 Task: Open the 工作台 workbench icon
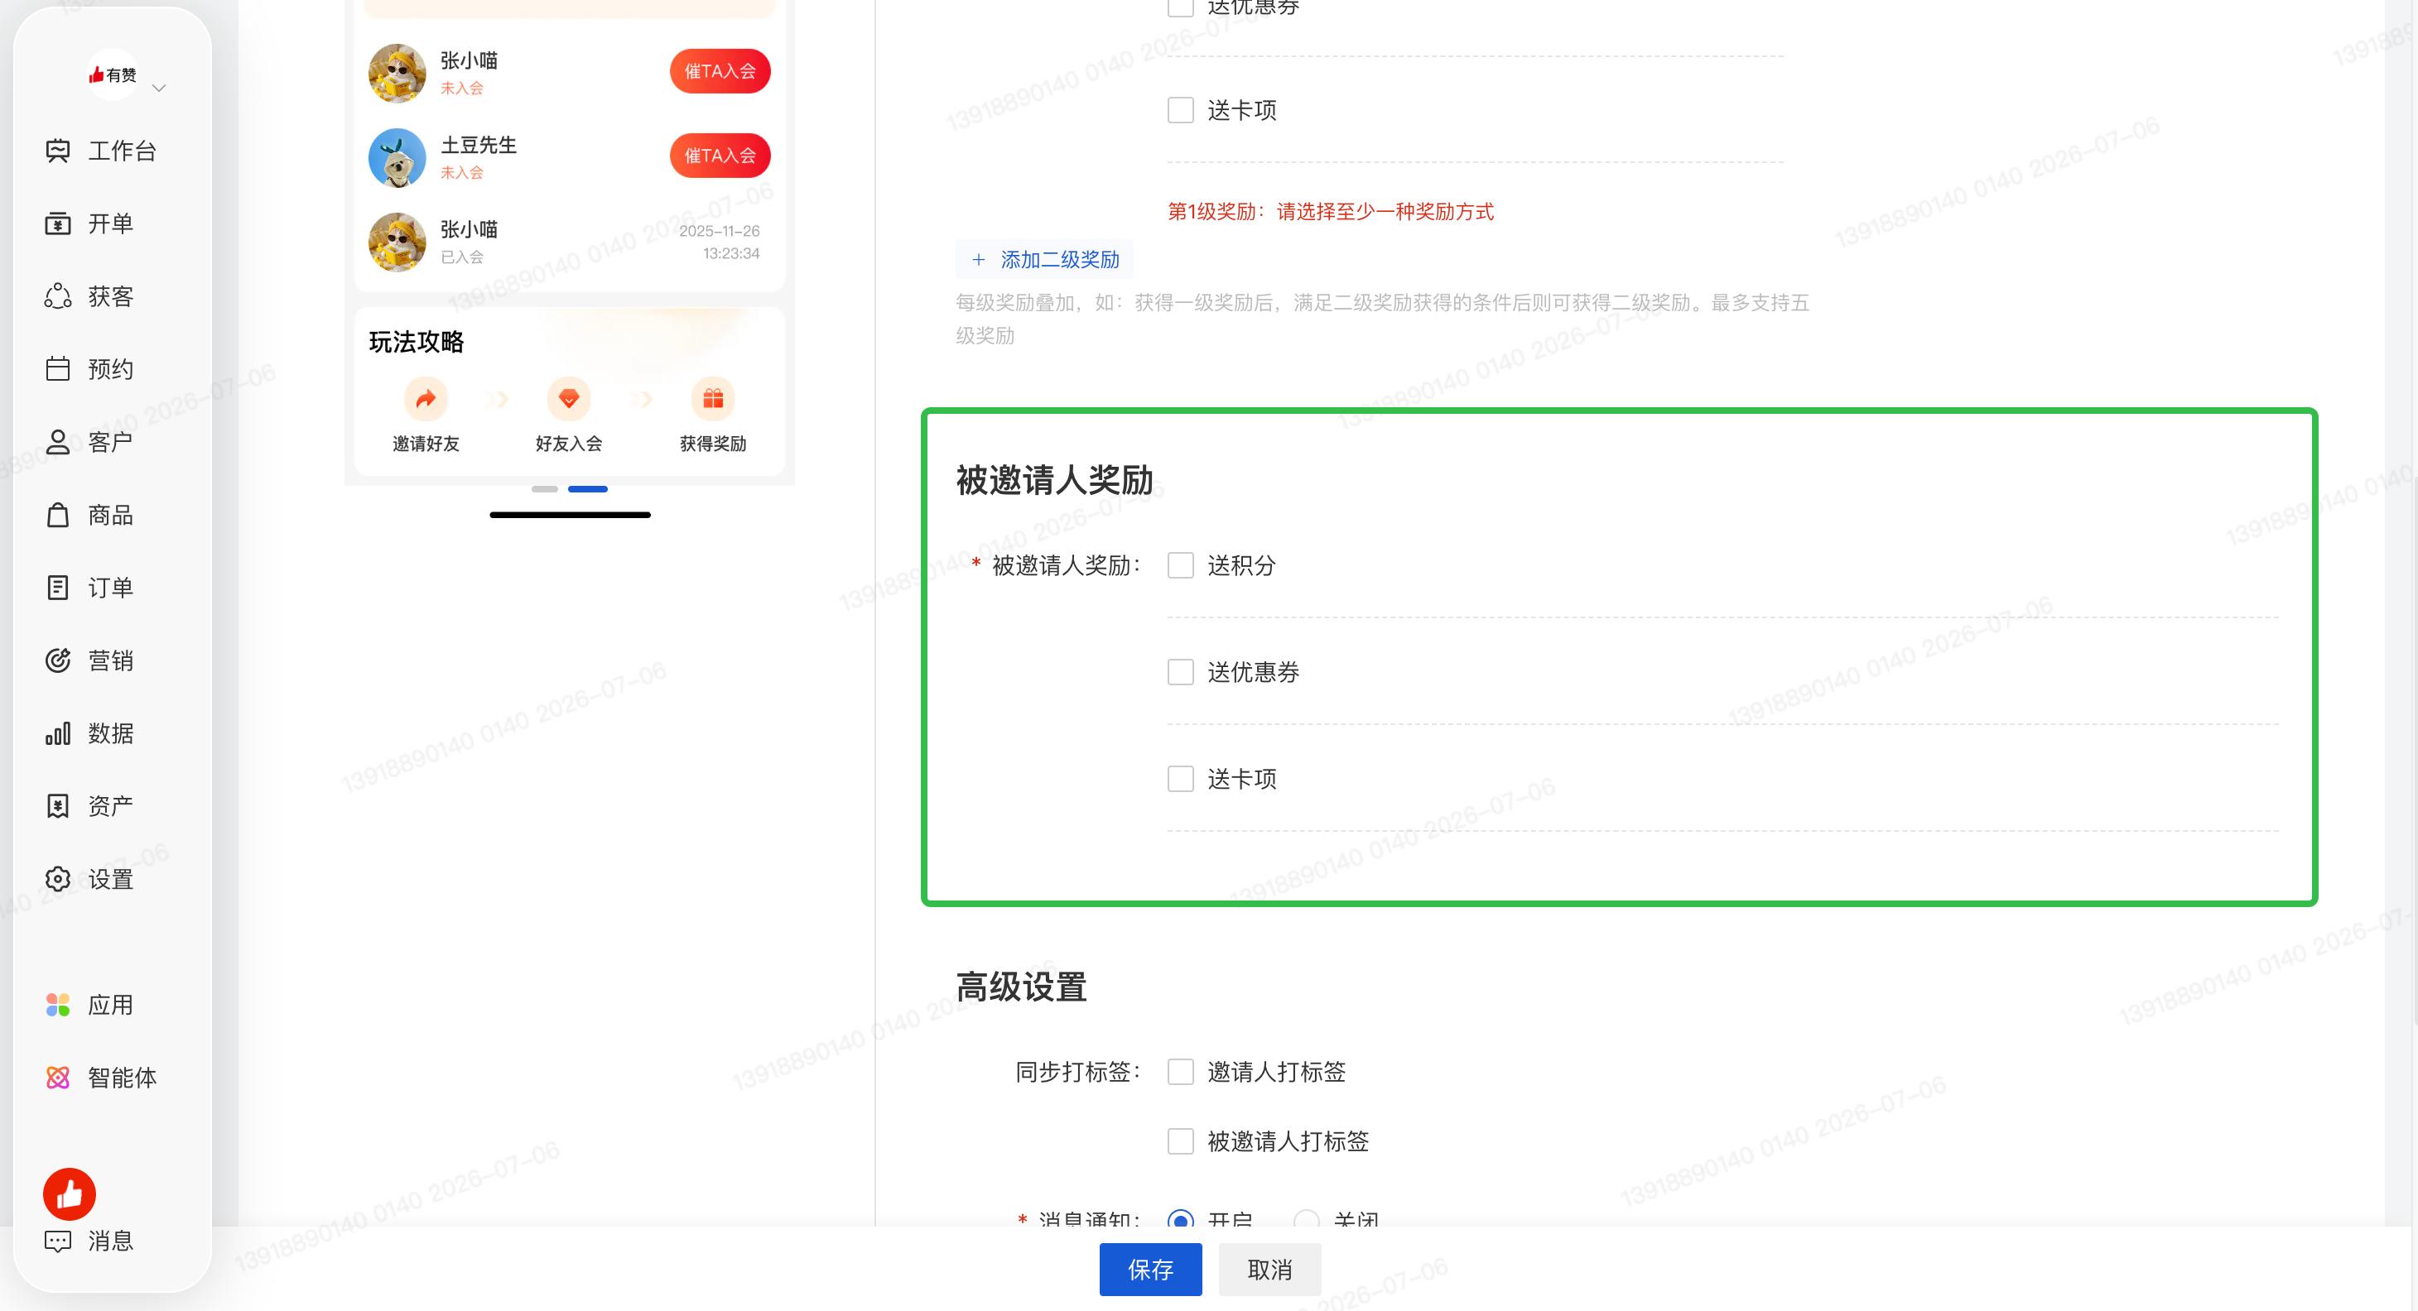coord(58,150)
